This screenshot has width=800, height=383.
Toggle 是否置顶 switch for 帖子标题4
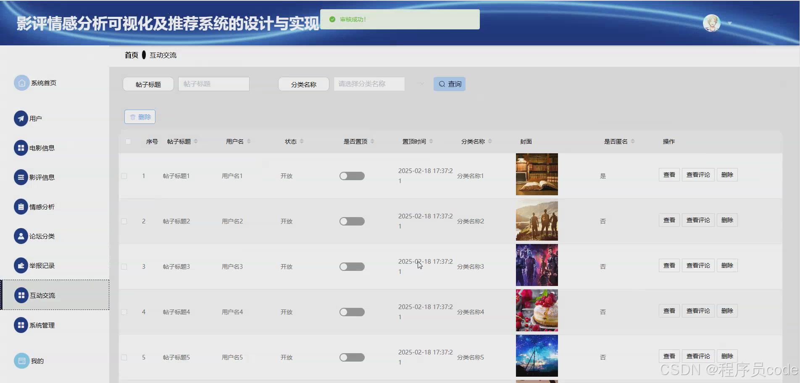[x=352, y=312]
